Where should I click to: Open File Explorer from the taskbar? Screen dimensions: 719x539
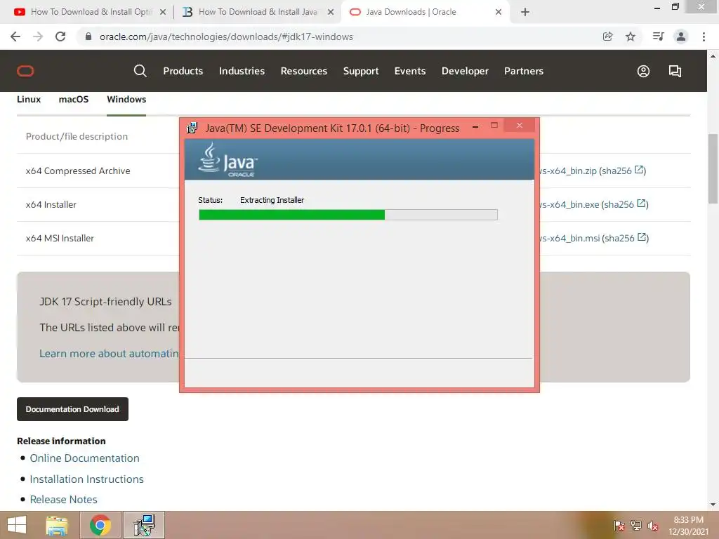coord(57,525)
